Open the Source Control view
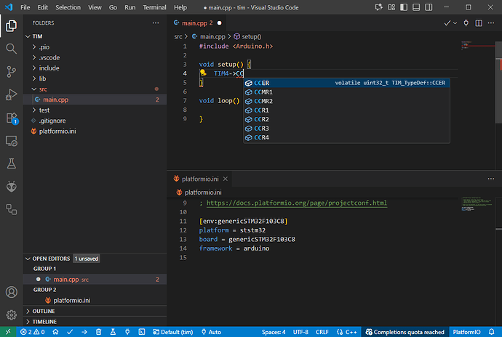502x337 pixels. 11,71
